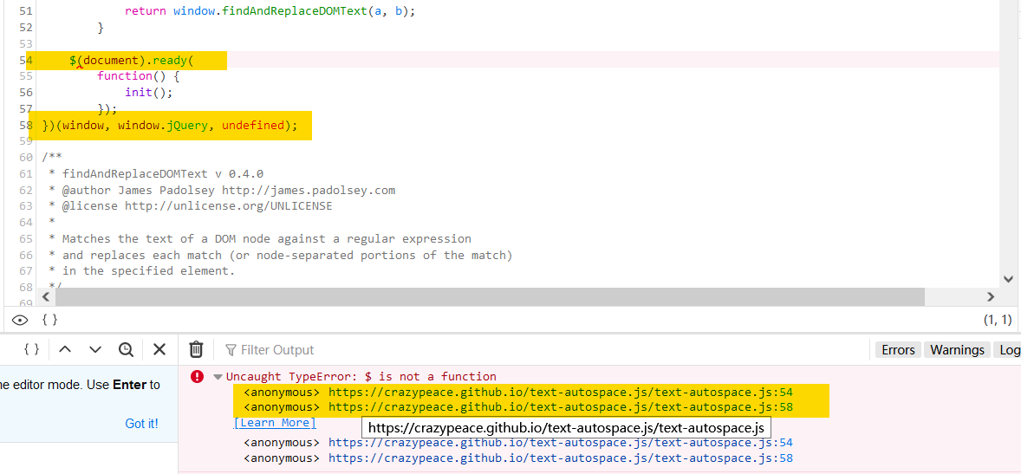1021x474 pixels.
Task: Pretty print source using braces beside eye icon
Action: pyautogui.click(x=49, y=320)
